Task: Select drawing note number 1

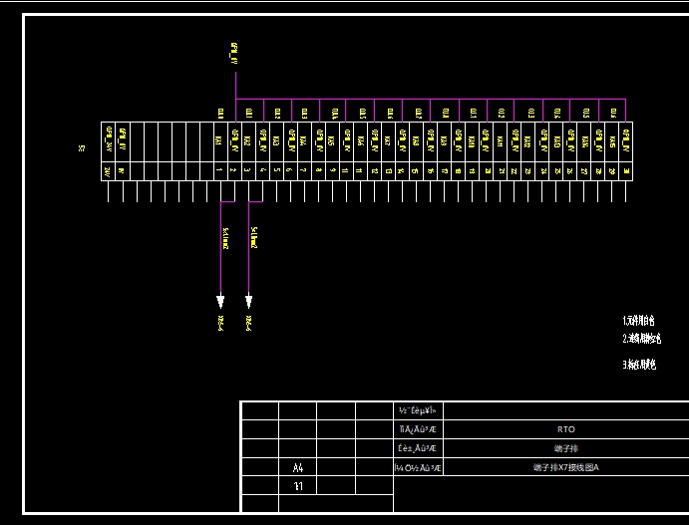Action: pyautogui.click(x=638, y=321)
